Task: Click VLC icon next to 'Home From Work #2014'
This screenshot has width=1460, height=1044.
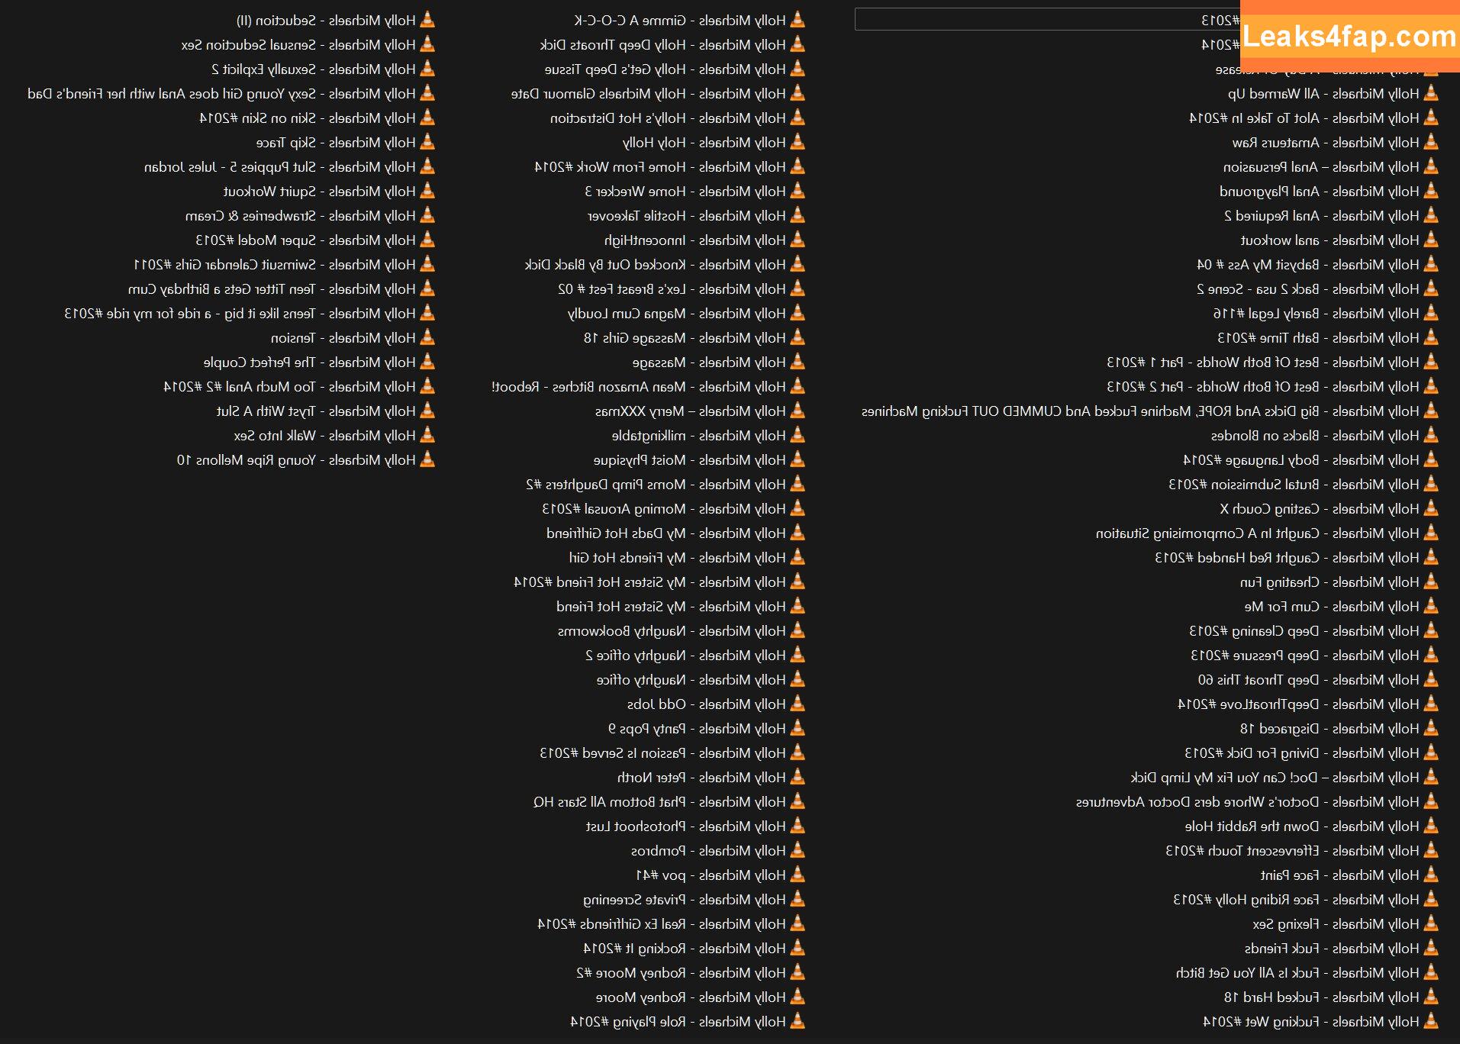Action: 798,166
